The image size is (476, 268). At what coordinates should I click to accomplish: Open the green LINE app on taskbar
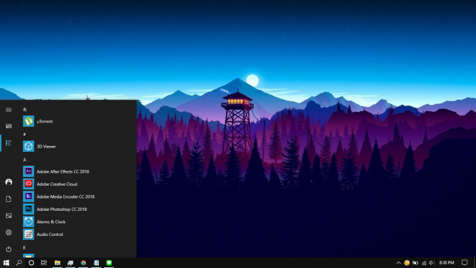pyautogui.click(x=109, y=263)
